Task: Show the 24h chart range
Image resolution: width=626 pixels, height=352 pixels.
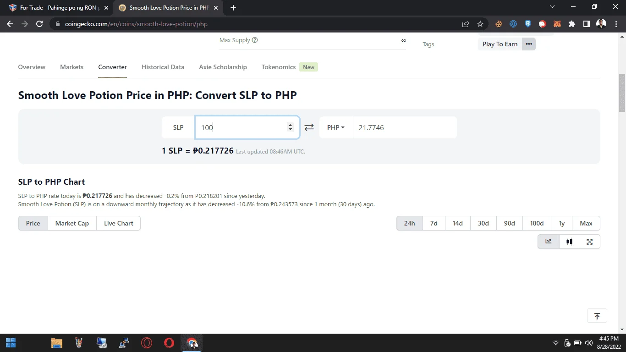Action: [x=409, y=223]
